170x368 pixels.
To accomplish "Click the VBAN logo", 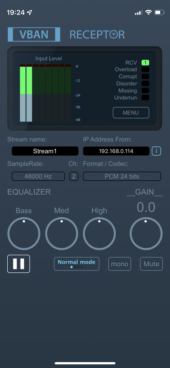I will click(x=34, y=35).
